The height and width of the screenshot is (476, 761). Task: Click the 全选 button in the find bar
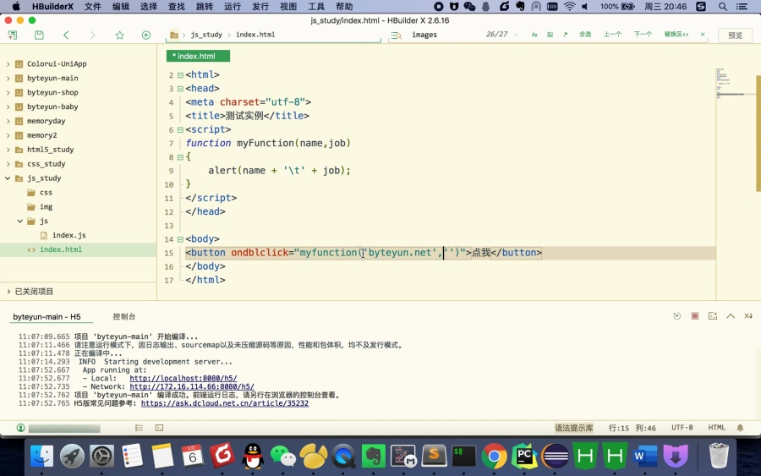point(585,35)
